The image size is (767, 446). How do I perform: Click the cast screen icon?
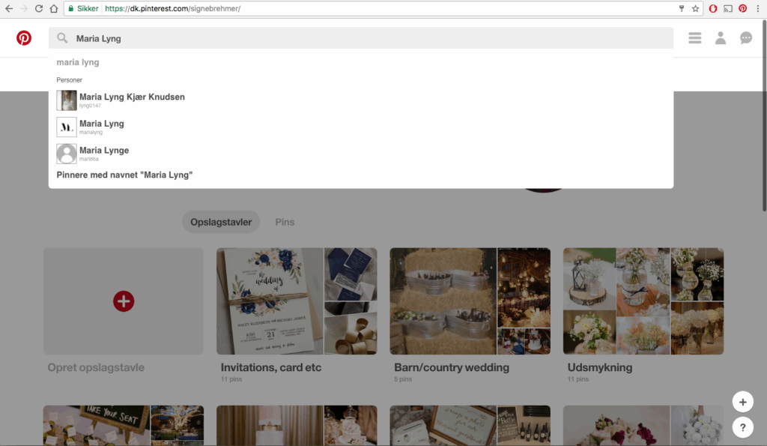(x=728, y=8)
